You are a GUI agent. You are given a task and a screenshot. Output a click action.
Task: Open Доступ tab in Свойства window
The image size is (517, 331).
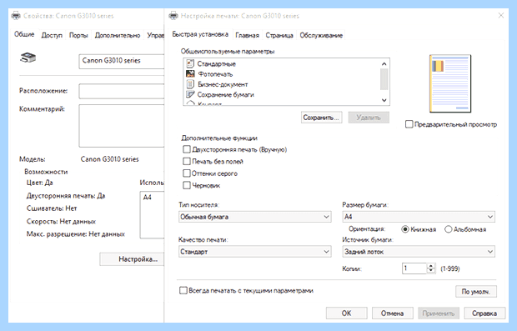coord(52,35)
